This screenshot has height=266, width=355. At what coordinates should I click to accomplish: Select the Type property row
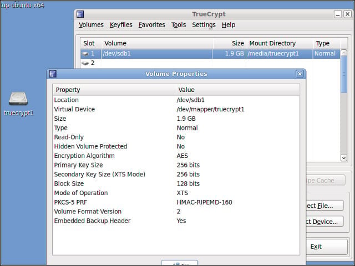click(176, 128)
